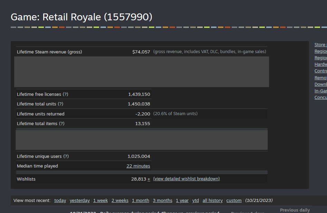Select the '1,439,150' free licenses value
The image size is (327, 213).
pos(139,94)
